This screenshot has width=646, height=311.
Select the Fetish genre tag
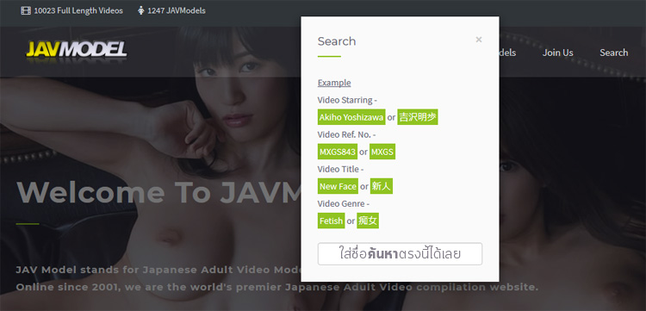[332, 221]
